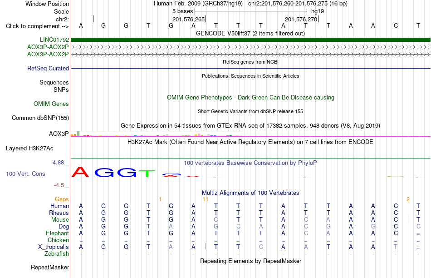Select the Zebrafish alignment row label
This screenshot has width=431, height=278.
(57, 254)
